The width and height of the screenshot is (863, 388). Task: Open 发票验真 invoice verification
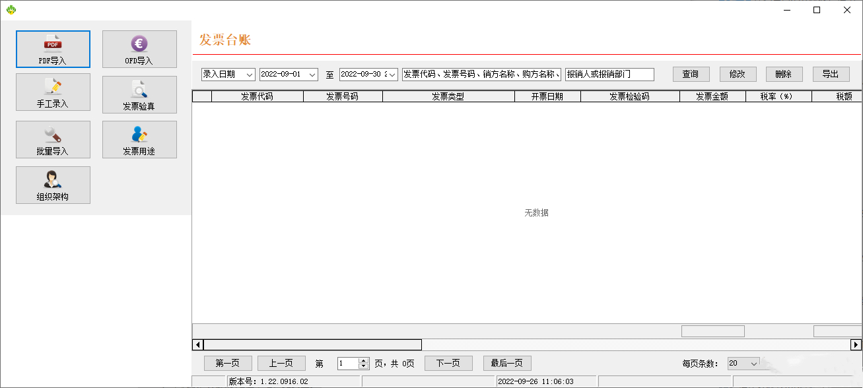pos(139,94)
